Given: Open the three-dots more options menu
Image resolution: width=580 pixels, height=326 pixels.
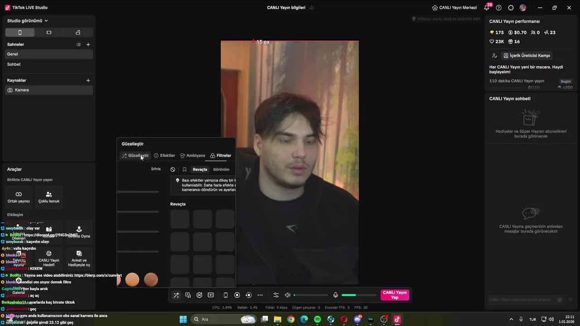Looking at the screenshot, I should pyautogui.click(x=260, y=295).
